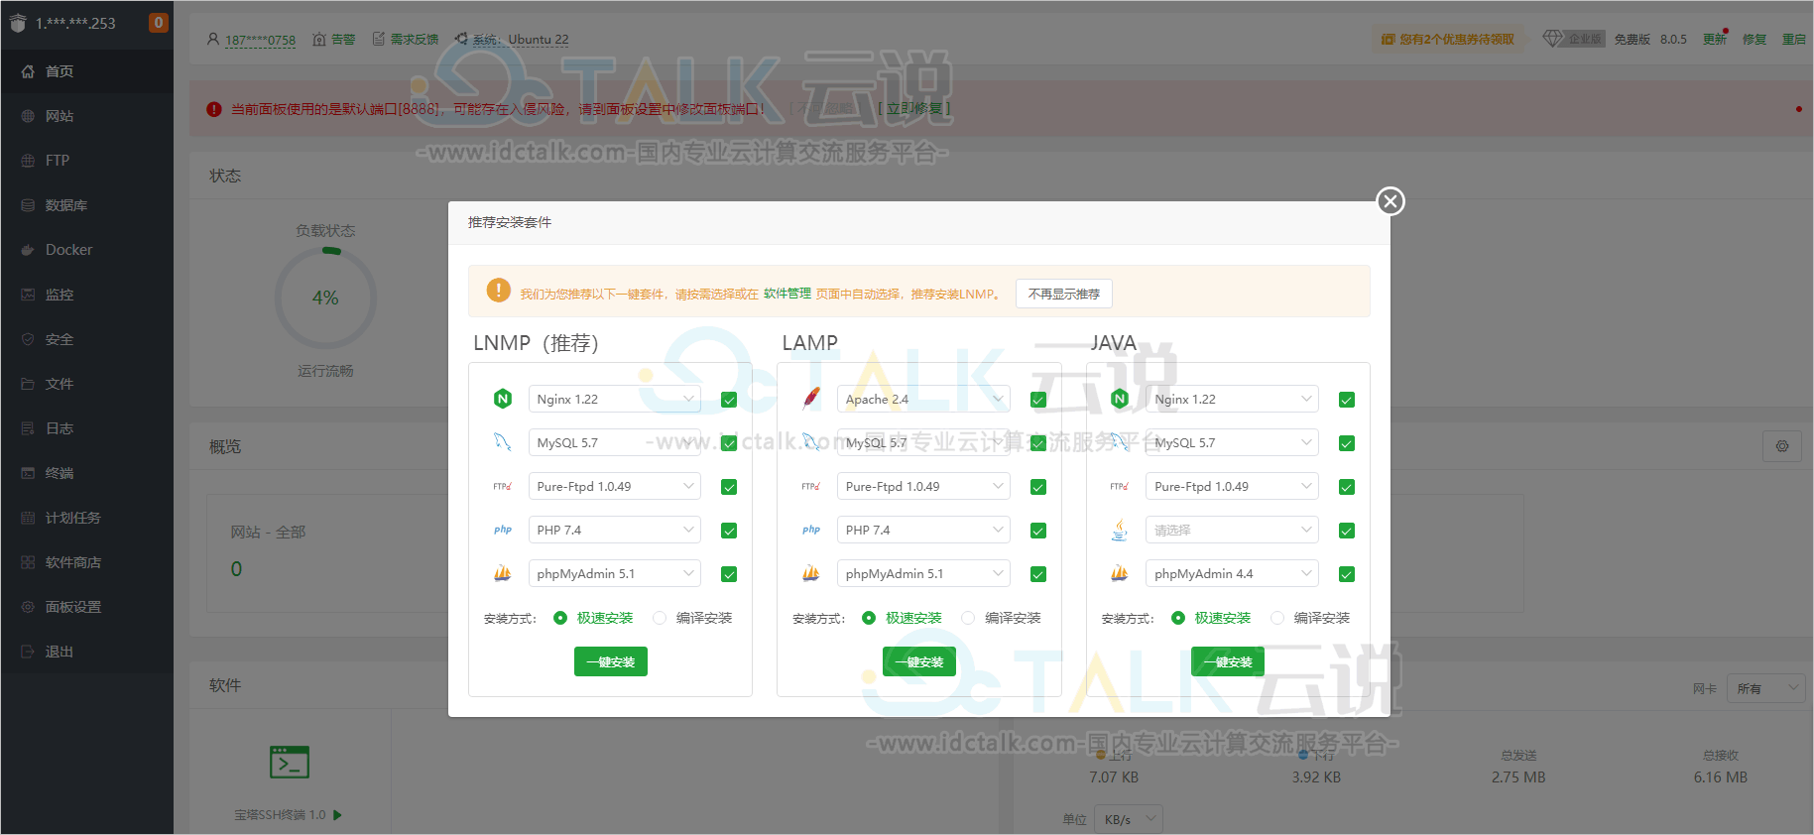Click the overview settings gear icon
The width and height of the screenshot is (1814, 835).
click(x=1782, y=446)
